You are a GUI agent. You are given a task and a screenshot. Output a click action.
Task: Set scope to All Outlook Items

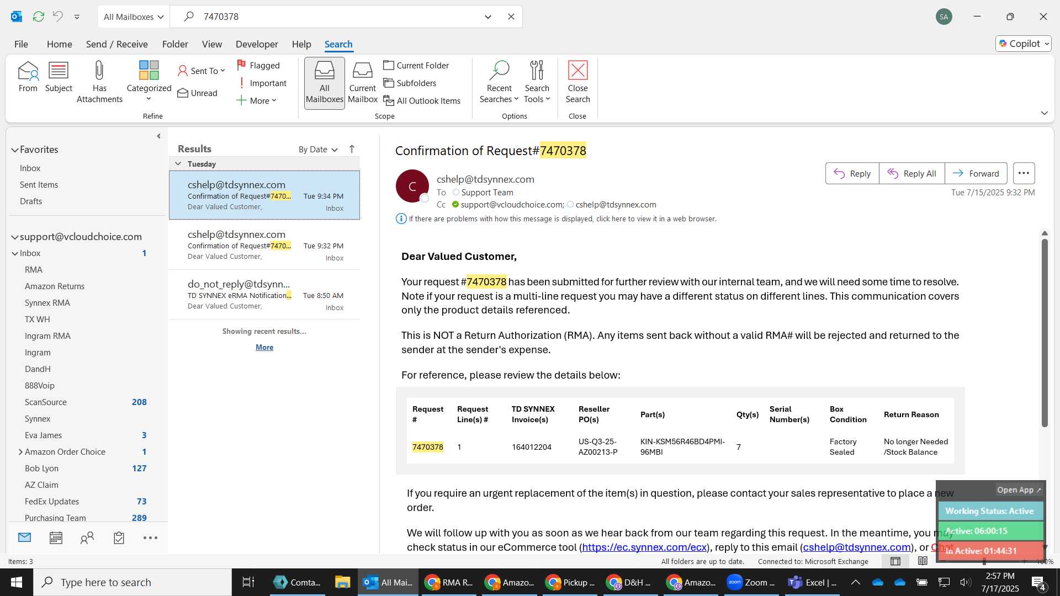[422, 100]
